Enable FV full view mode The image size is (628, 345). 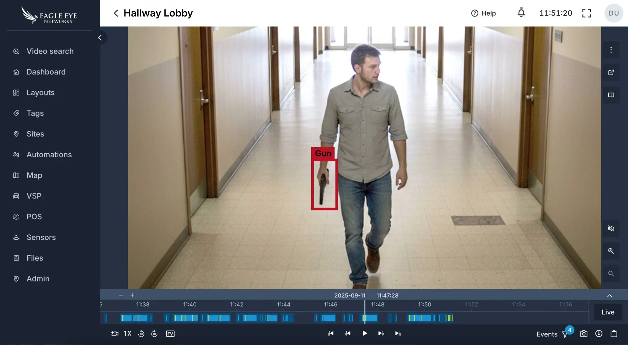coord(170,334)
